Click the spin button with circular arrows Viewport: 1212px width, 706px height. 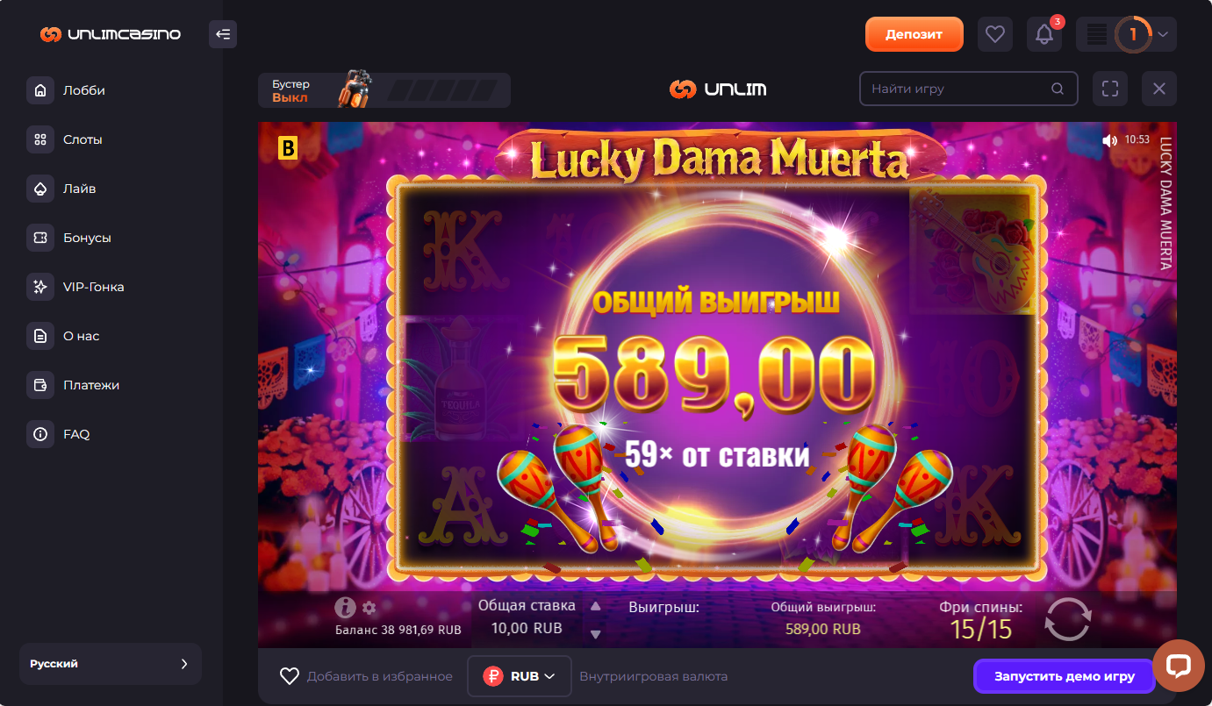pyautogui.click(x=1068, y=619)
